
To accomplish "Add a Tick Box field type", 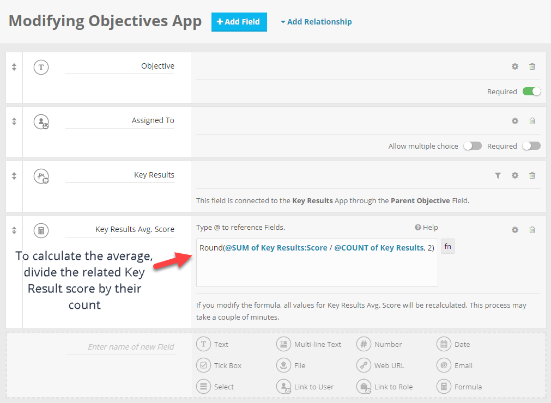I will pyautogui.click(x=220, y=365).
